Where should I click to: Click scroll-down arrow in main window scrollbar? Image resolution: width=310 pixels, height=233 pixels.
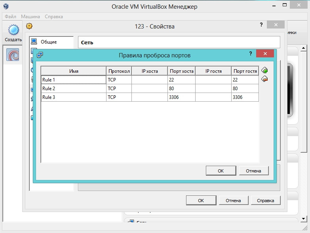coord(304,219)
